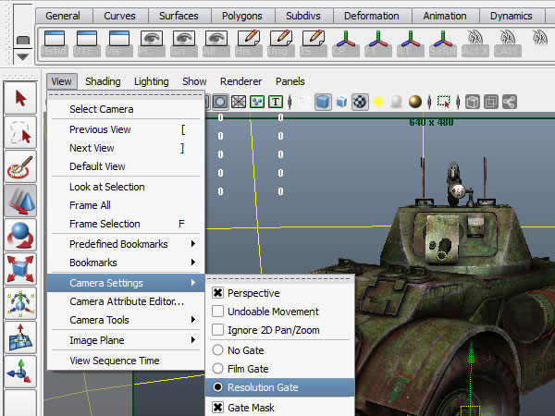Click the Hshd shelf icon
Image resolution: width=555 pixels, height=416 pixels.
55,43
